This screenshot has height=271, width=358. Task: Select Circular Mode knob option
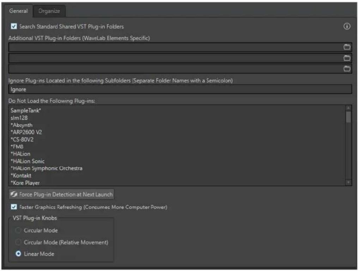pyautogui.click(x=18, y=230)
